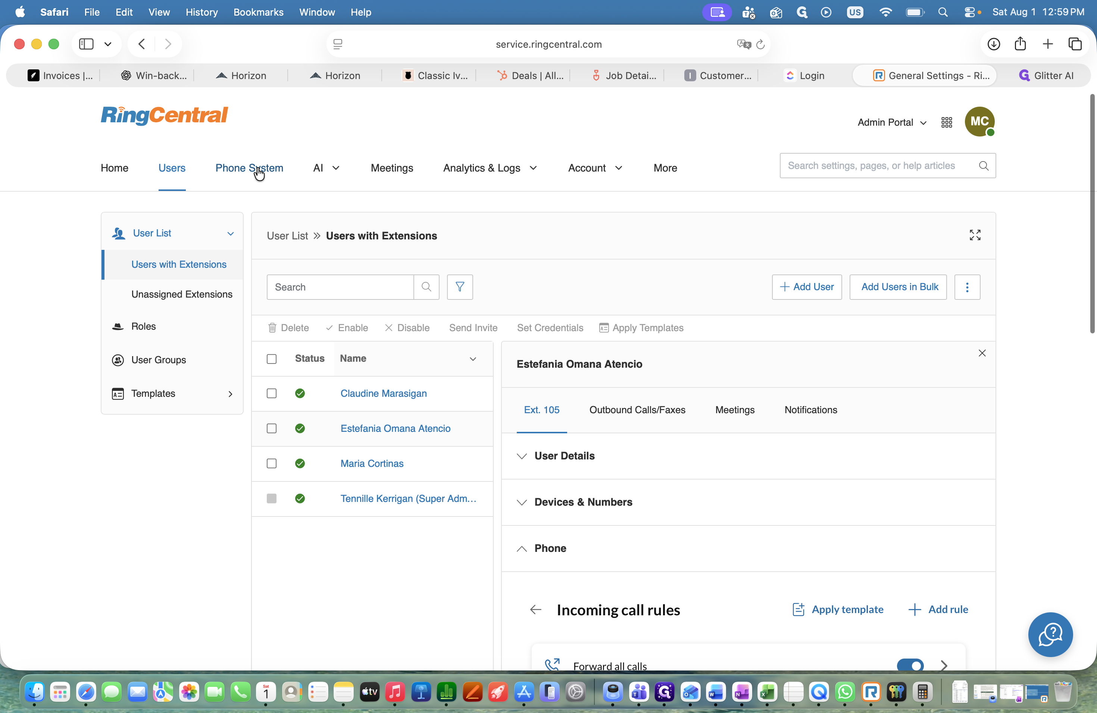Check Maria Cortinas row checkbox
The image size is (1097, 713).
(x=272, y=464)
